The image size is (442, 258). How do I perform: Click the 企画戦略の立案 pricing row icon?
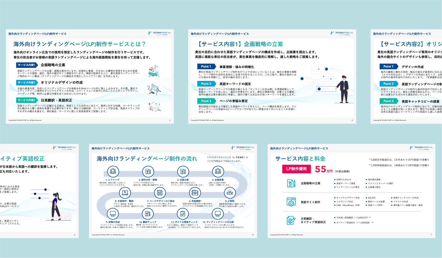[x=291, y=183]
